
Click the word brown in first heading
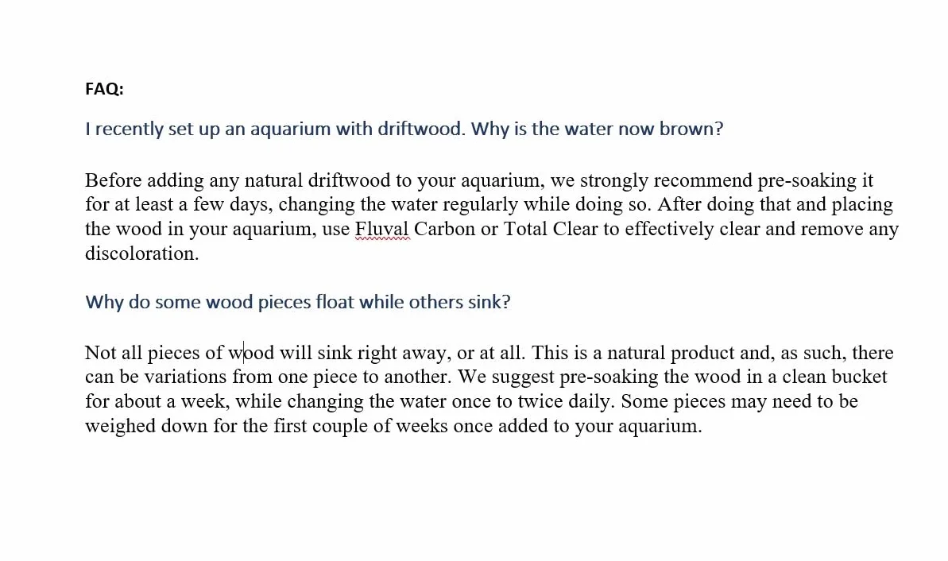click(x=691, y=129)
